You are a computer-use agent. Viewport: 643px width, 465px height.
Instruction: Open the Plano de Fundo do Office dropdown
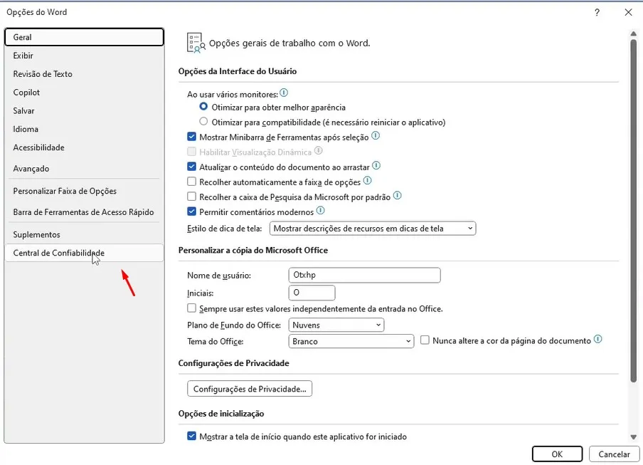click(x=336, y=325)
